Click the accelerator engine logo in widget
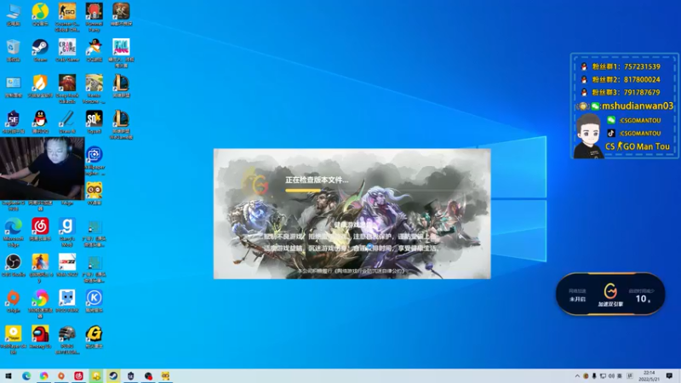 (x=610, y=291)
